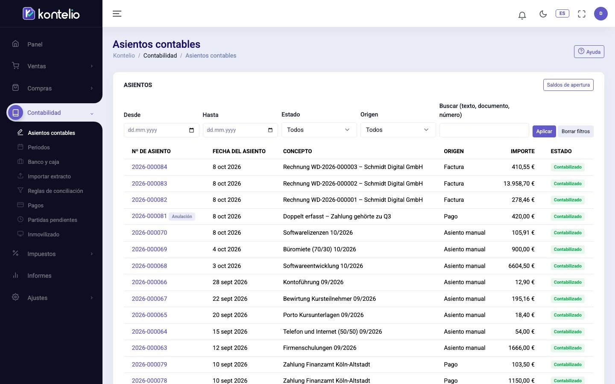Image resolution: width=615 pixels, height=384 pixels.
Task: Switch to dark mode moon icon
Action: pyautogui.click(x=543, y=14)
